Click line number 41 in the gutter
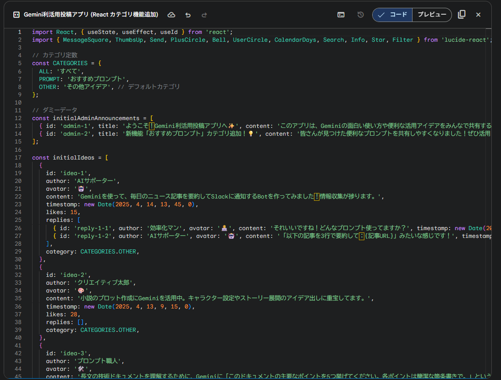501x380 pixels. pos(18,346)
